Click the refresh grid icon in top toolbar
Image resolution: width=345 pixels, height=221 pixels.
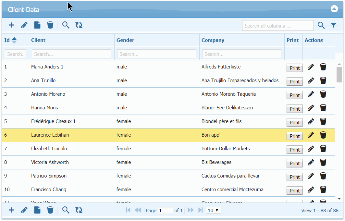click(79, 25)
